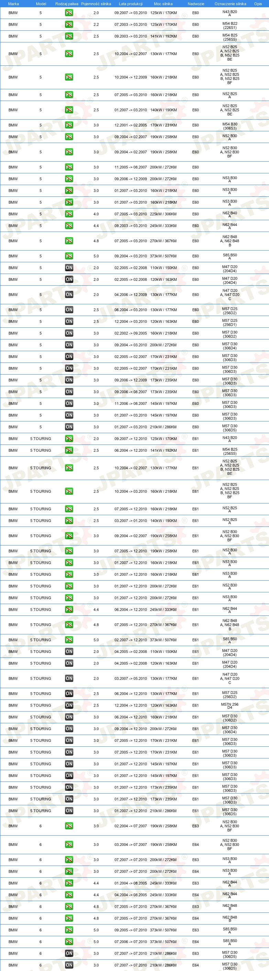
Task: Select date range '02.2004 -> 07.2007'
Action: click(131, 826)
